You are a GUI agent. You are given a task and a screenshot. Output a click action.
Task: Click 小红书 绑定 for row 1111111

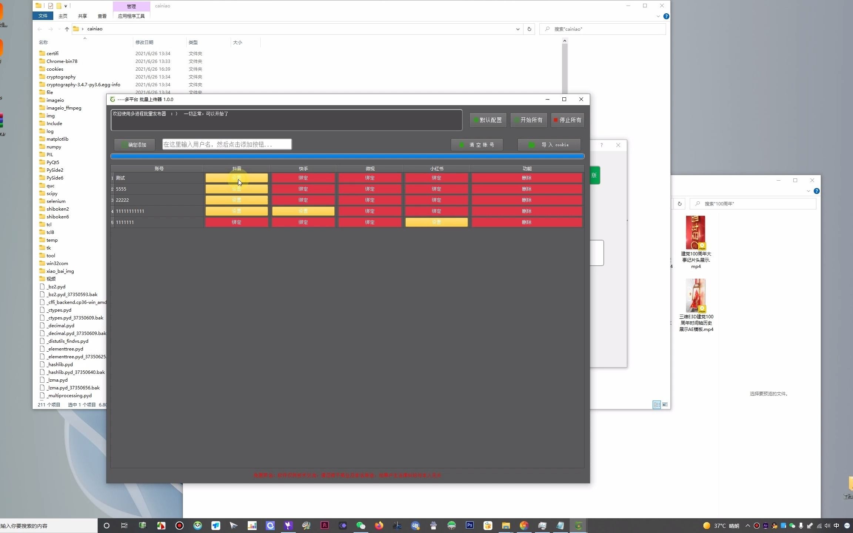436,222
